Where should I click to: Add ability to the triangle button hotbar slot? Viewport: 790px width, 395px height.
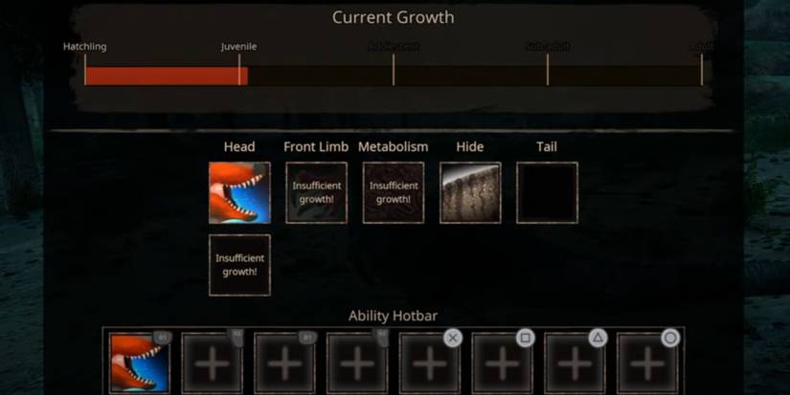click(575, 362)
